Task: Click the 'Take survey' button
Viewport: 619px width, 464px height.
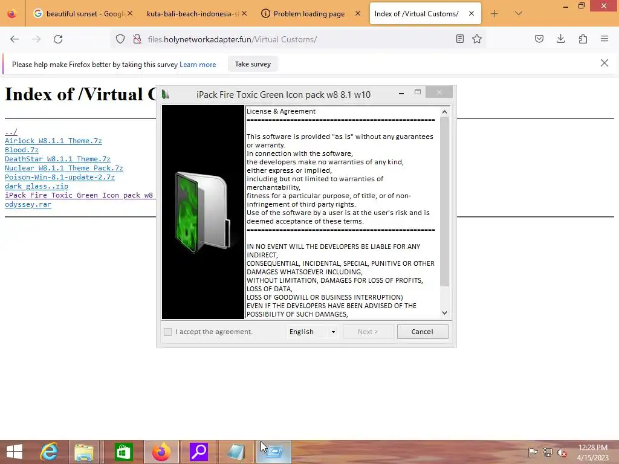Action: (253, 64)
